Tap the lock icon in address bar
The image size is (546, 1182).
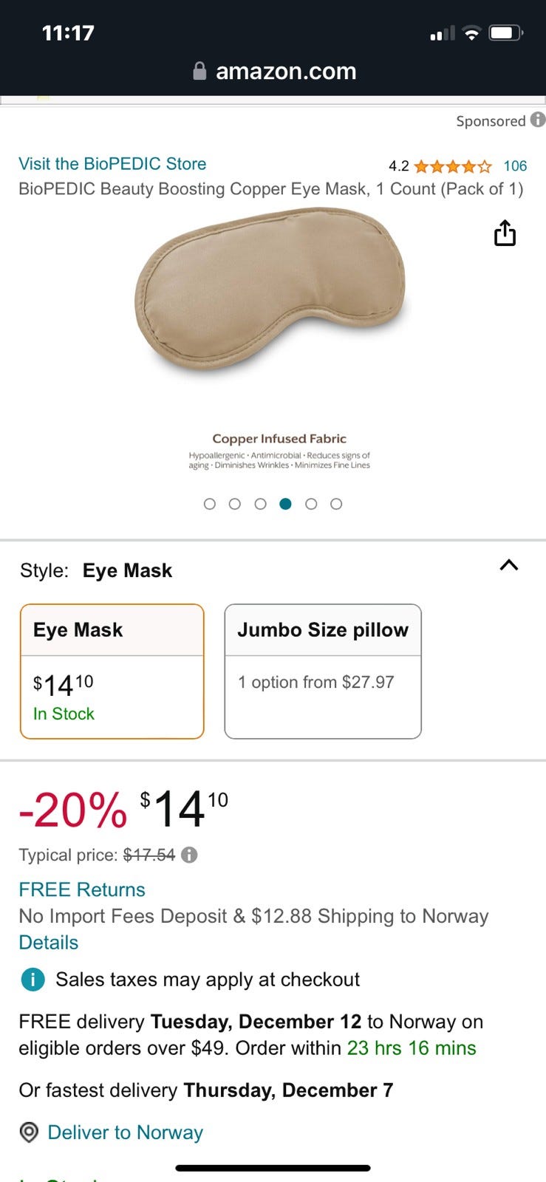[199, 71]
